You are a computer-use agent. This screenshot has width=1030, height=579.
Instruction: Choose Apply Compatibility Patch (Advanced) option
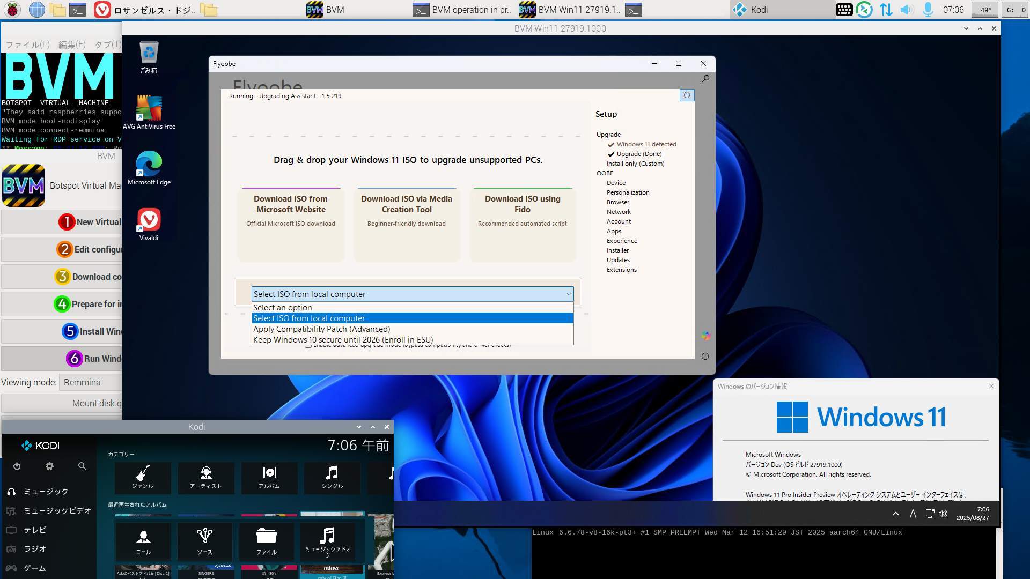point(321,329)
